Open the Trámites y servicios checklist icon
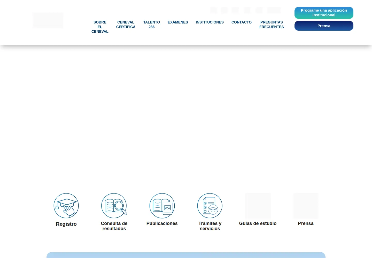 point(210,206)
